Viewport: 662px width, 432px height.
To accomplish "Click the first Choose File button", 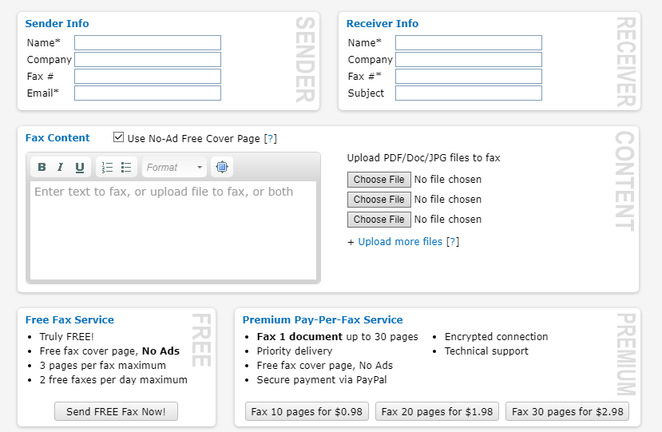I will (x=379, y=180).
